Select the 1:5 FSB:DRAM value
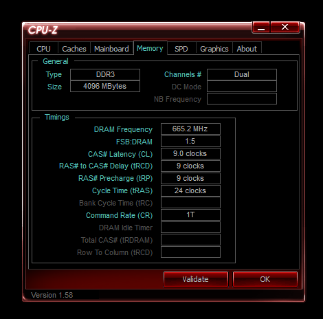This screenshot has height=319, width=323. pos(190,141)
